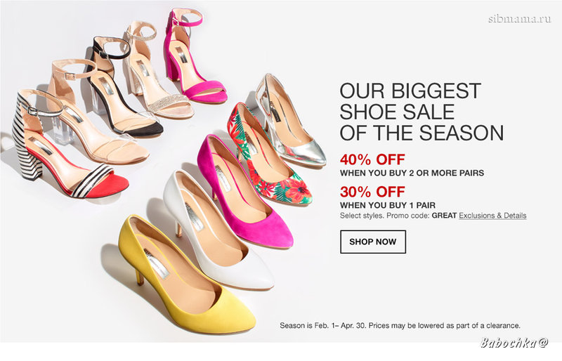Click the Babochka@ signature watermark
Screen dimensions: 562x361
click(x=514, y=343)
